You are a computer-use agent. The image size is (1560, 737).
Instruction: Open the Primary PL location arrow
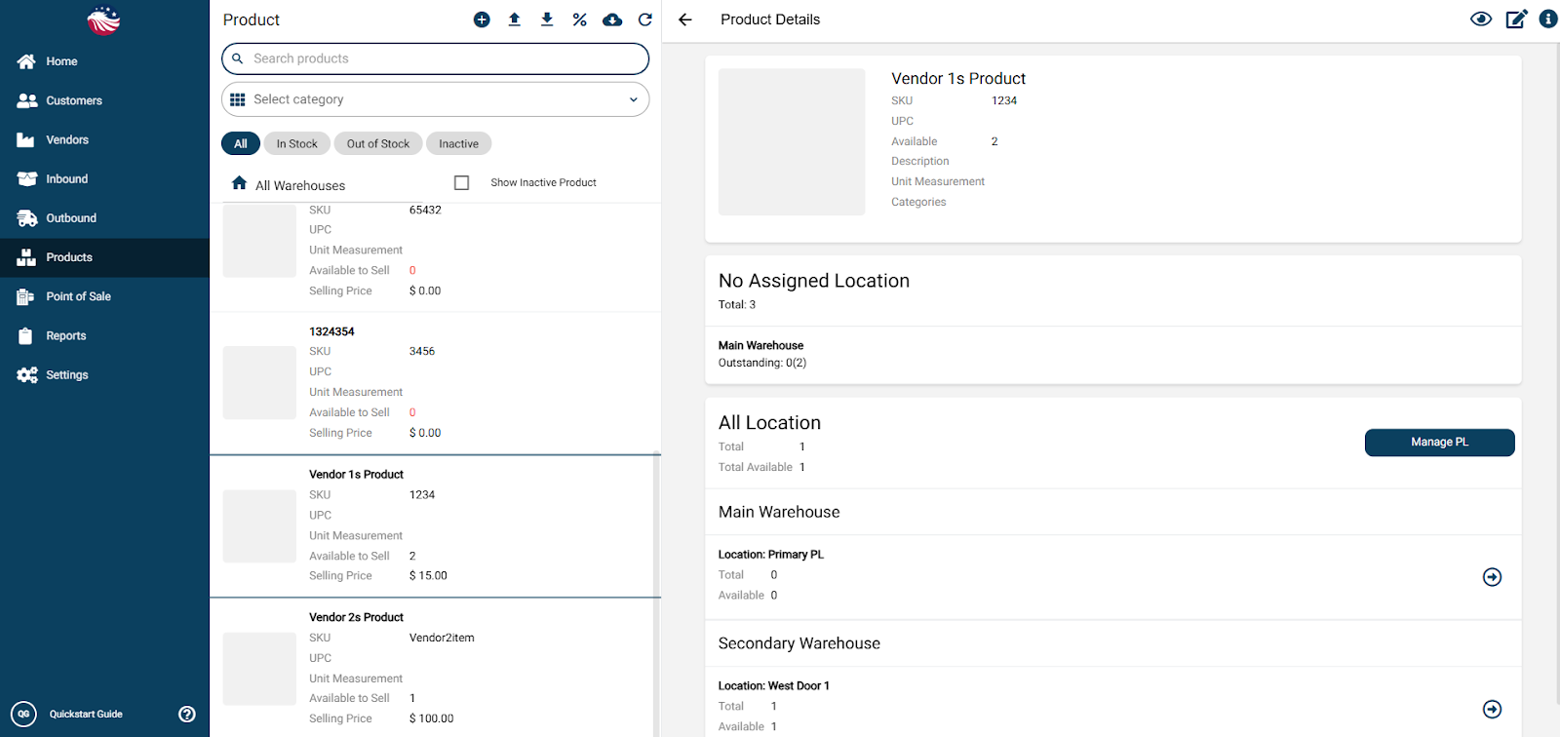click(1492, 577)
